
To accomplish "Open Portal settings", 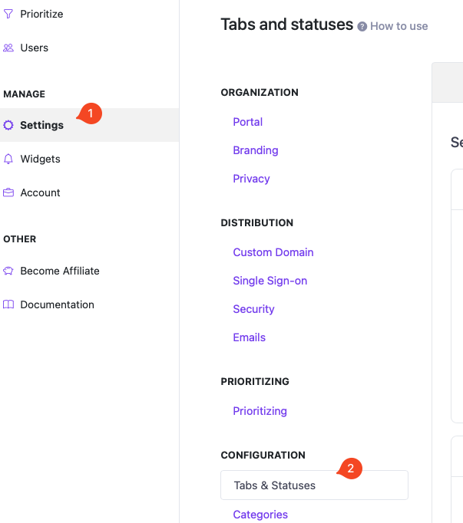I will click(x=247, y=122).
